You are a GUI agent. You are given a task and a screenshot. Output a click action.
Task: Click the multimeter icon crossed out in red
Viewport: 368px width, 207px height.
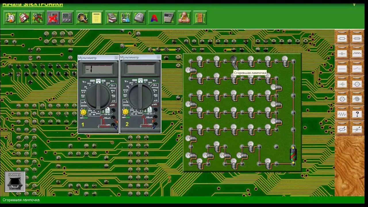pos(53,18)
